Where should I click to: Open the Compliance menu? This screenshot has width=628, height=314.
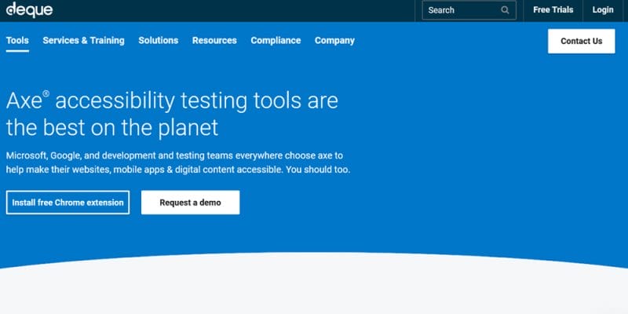coord(276,41)
